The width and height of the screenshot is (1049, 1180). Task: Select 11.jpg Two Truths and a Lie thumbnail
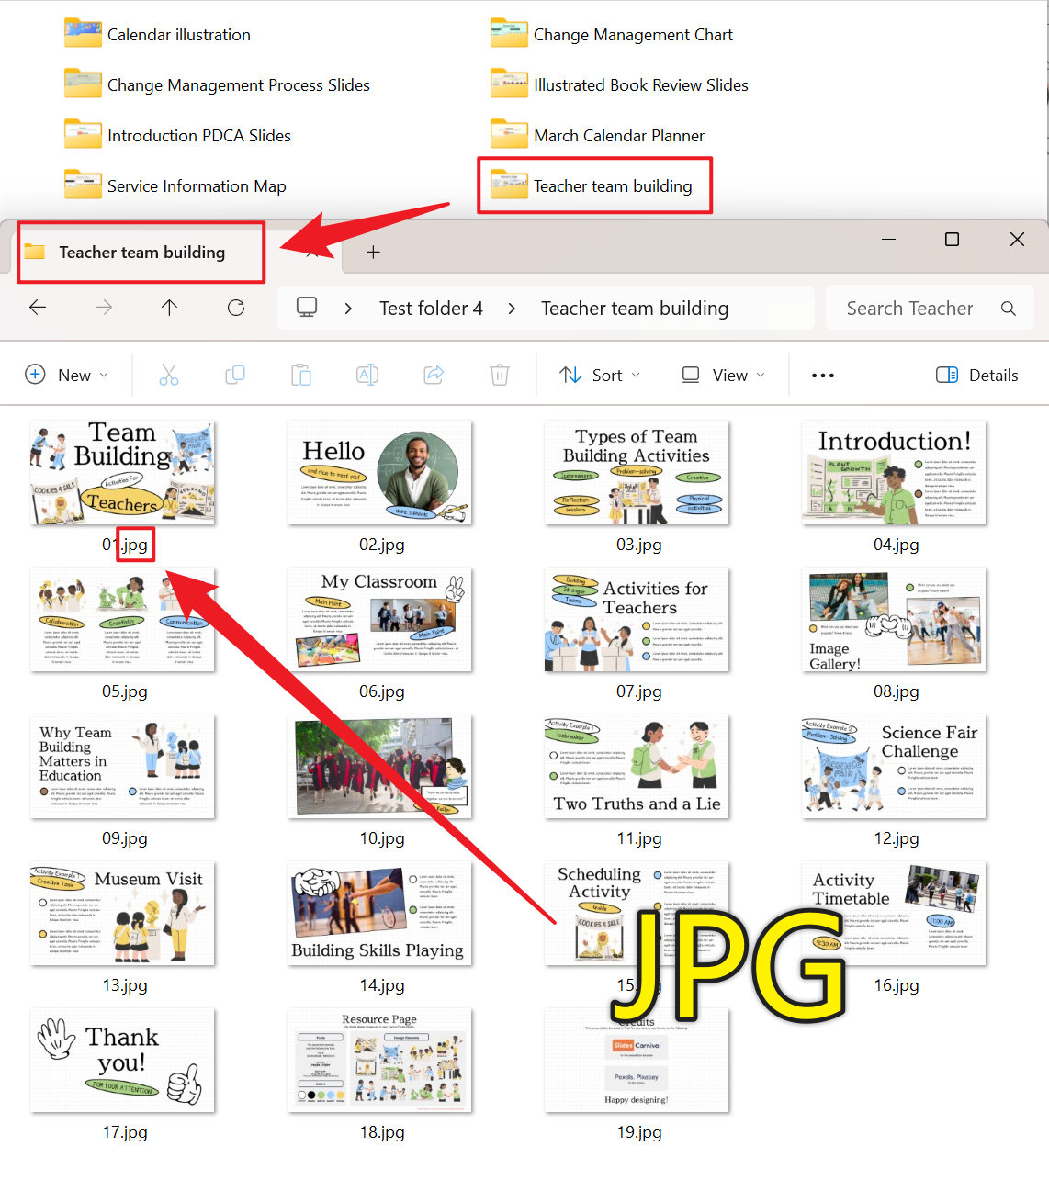pyautogui.click(x=637, y=767)
